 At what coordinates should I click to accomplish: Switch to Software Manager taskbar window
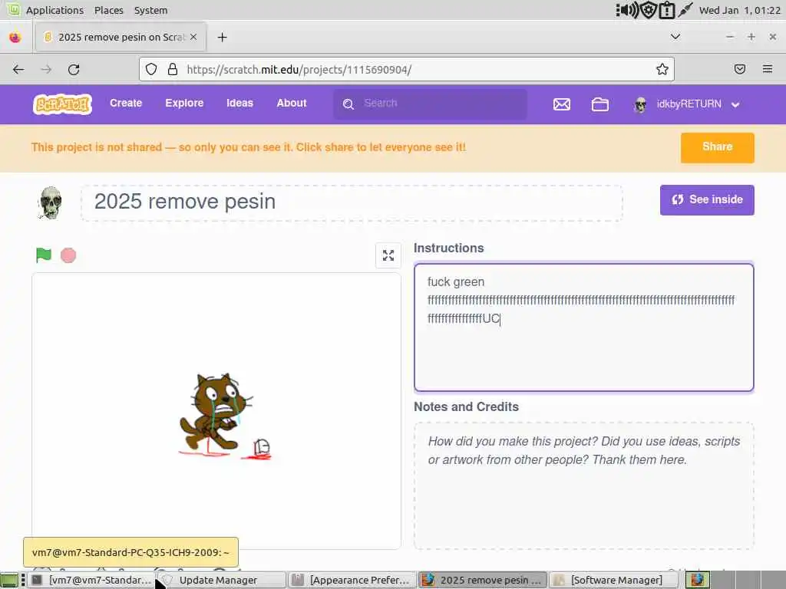(x=615, y=580)
